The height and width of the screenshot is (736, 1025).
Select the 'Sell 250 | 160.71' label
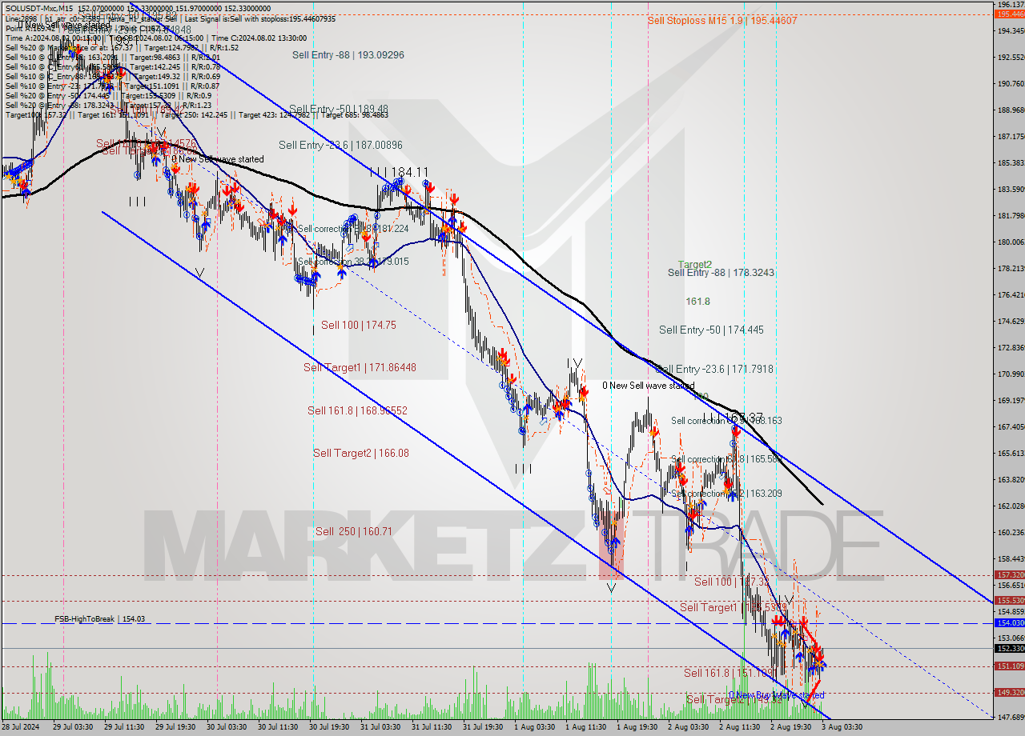point(353,531)
